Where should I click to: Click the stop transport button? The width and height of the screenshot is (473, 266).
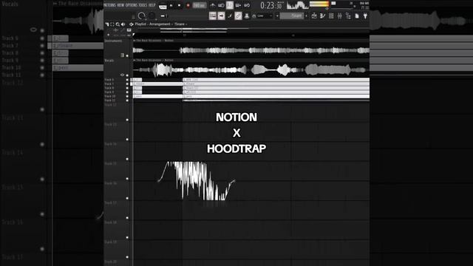click(179, 5)
